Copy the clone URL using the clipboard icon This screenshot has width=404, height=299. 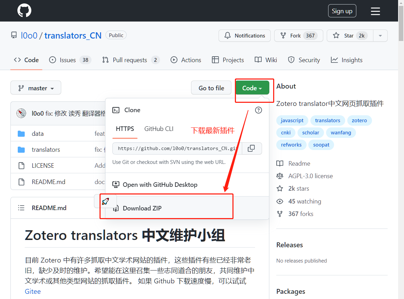tap(252, 148)
